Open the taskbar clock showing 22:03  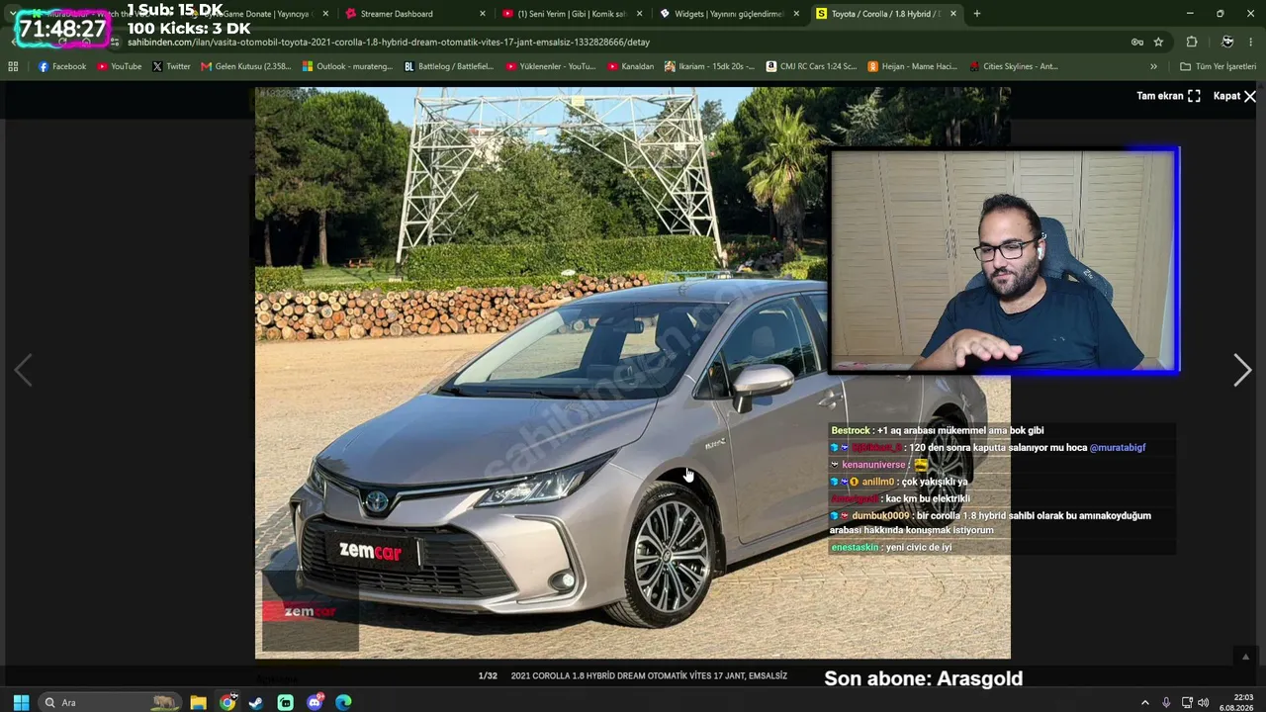click(x=1236, y=702)
